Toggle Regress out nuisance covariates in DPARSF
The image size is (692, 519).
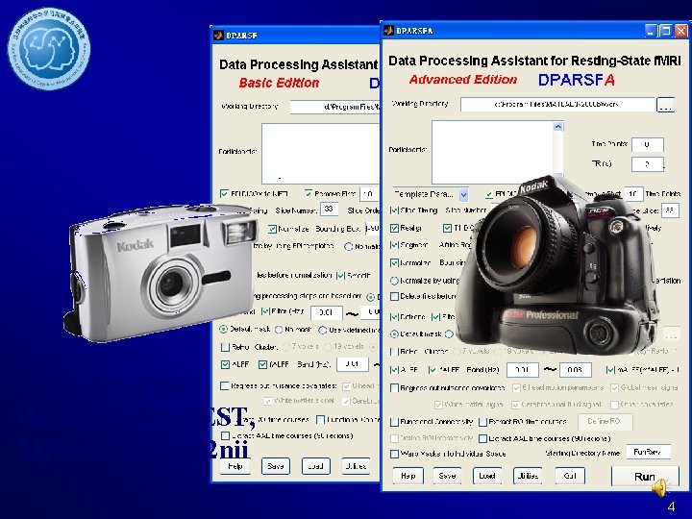(x=224, y=385)
